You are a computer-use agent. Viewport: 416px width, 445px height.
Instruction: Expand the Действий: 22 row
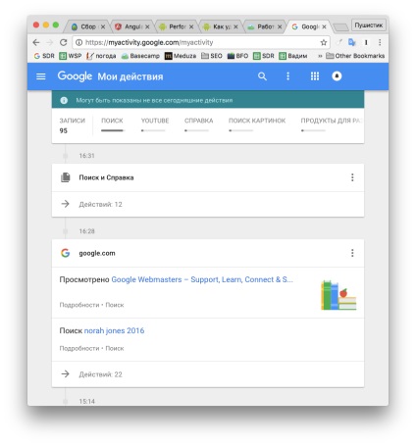point(208,374)
